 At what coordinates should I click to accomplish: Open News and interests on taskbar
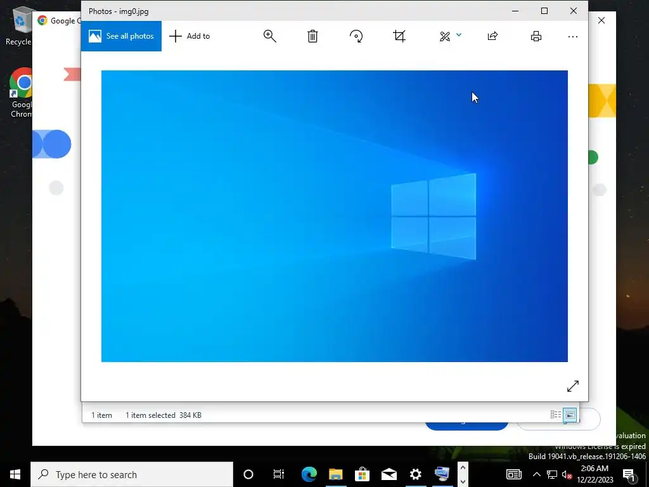tap(513, 474)
